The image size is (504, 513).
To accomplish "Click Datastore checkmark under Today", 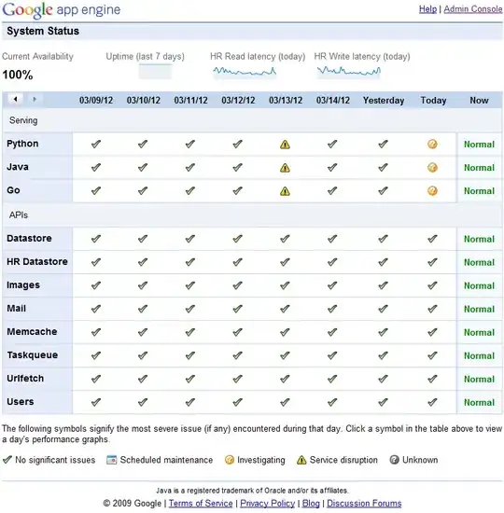I will [x=432, y=239].
